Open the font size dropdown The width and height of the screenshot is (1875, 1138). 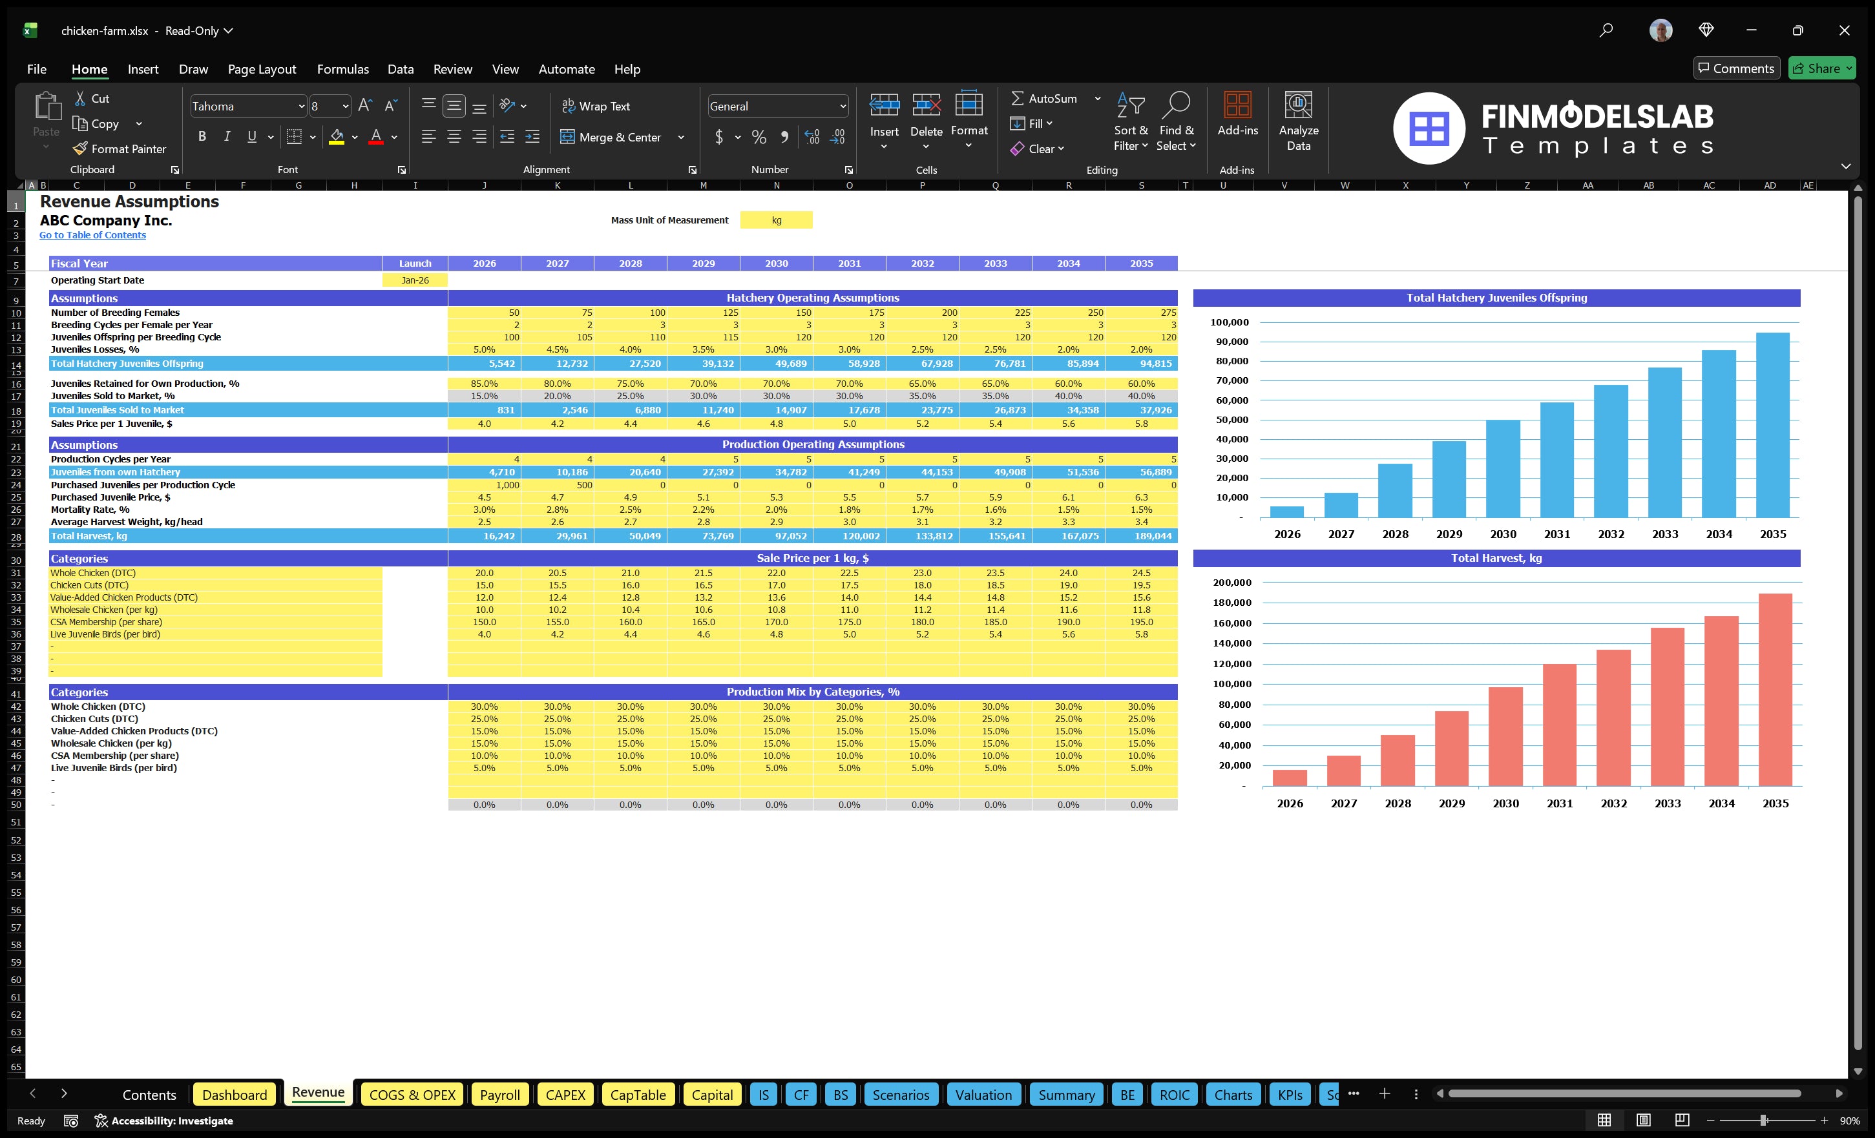(x=345, y=107)
